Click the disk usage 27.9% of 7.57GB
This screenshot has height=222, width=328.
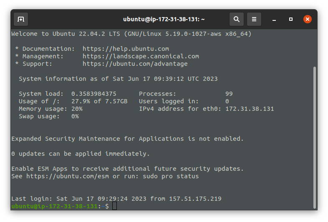click(99, 102)
